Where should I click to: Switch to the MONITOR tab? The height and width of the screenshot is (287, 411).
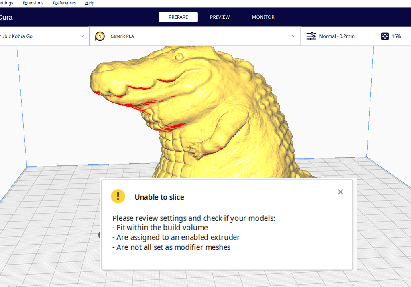click(x=263, y=17)
